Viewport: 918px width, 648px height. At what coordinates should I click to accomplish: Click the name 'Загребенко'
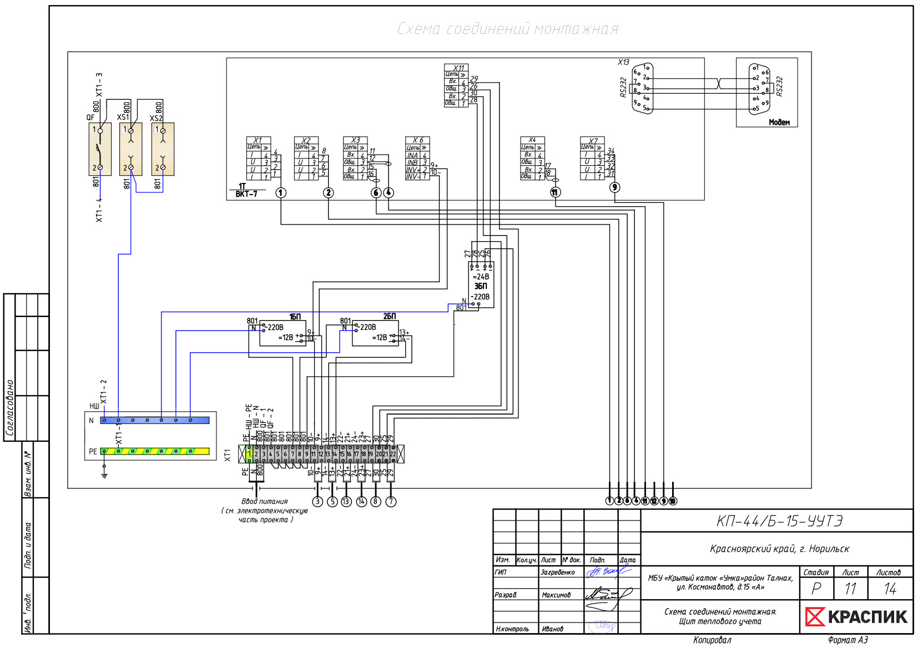coord(558,572)
